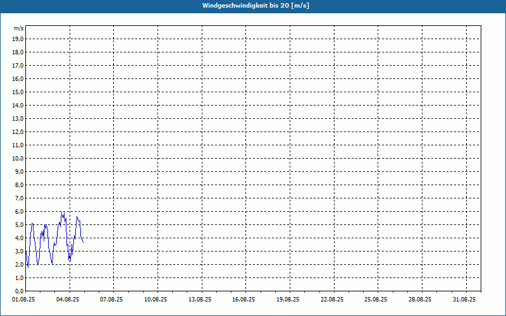Select the date label 13.08.25

tap(200, 300)
